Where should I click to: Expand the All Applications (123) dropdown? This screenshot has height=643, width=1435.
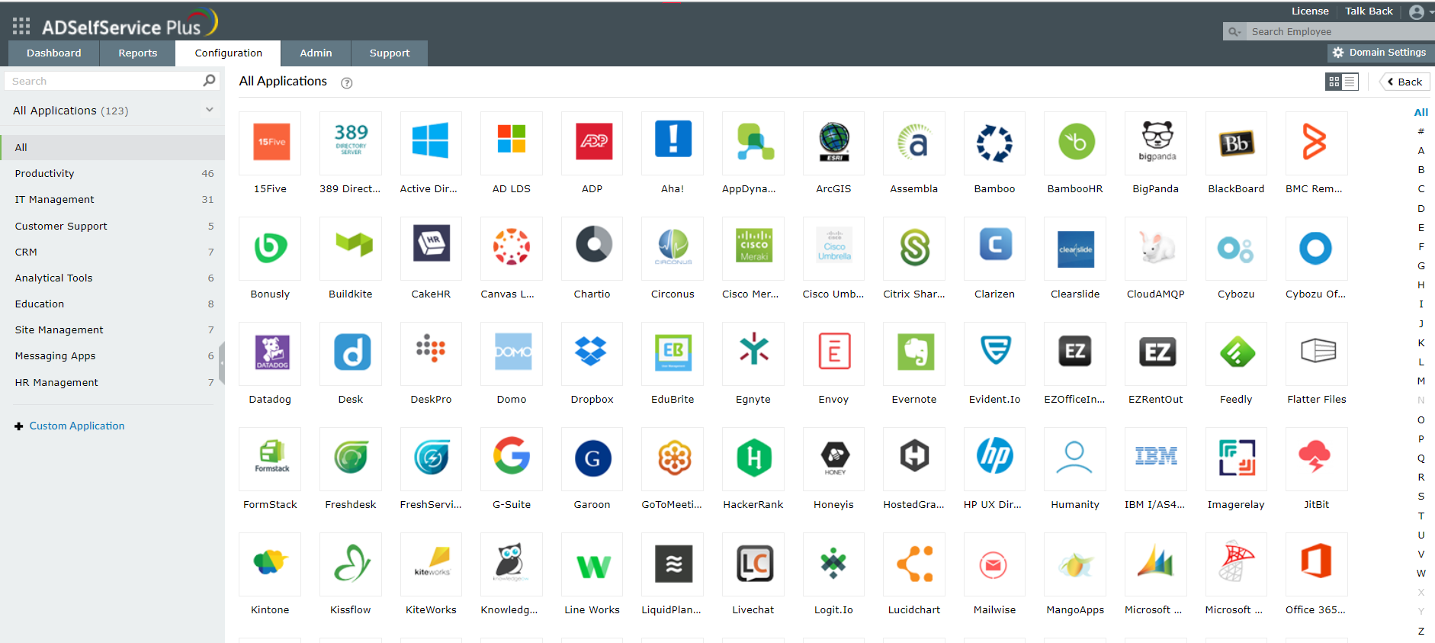[209, 110]
